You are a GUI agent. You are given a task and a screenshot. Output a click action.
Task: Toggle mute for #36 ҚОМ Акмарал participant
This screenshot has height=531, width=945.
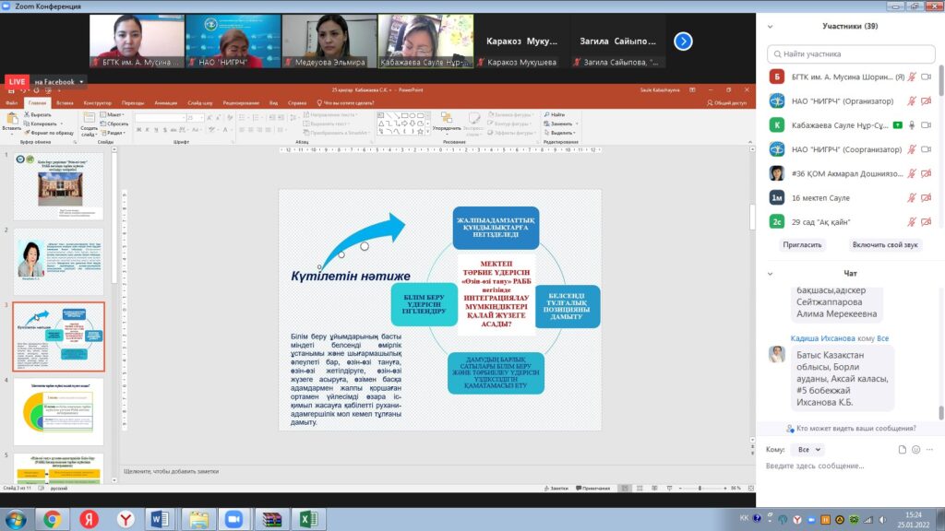tap(912, 173)
